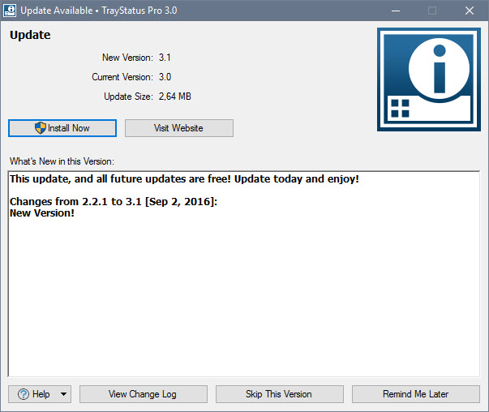
Task: Click the 'Changes from 2.2.1 to 3.1' line
Action: click(114, 201)
